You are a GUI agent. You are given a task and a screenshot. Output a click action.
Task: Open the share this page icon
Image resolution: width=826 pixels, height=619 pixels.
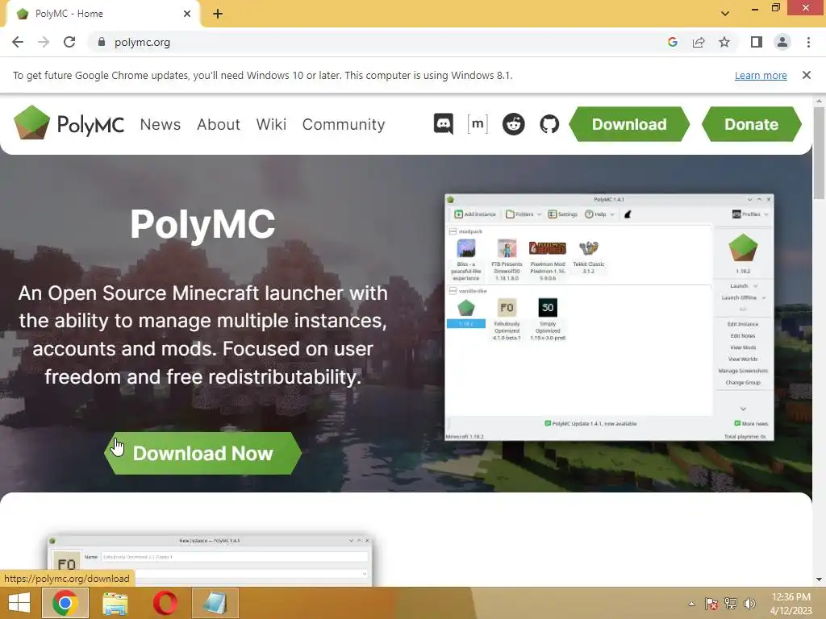699,42
